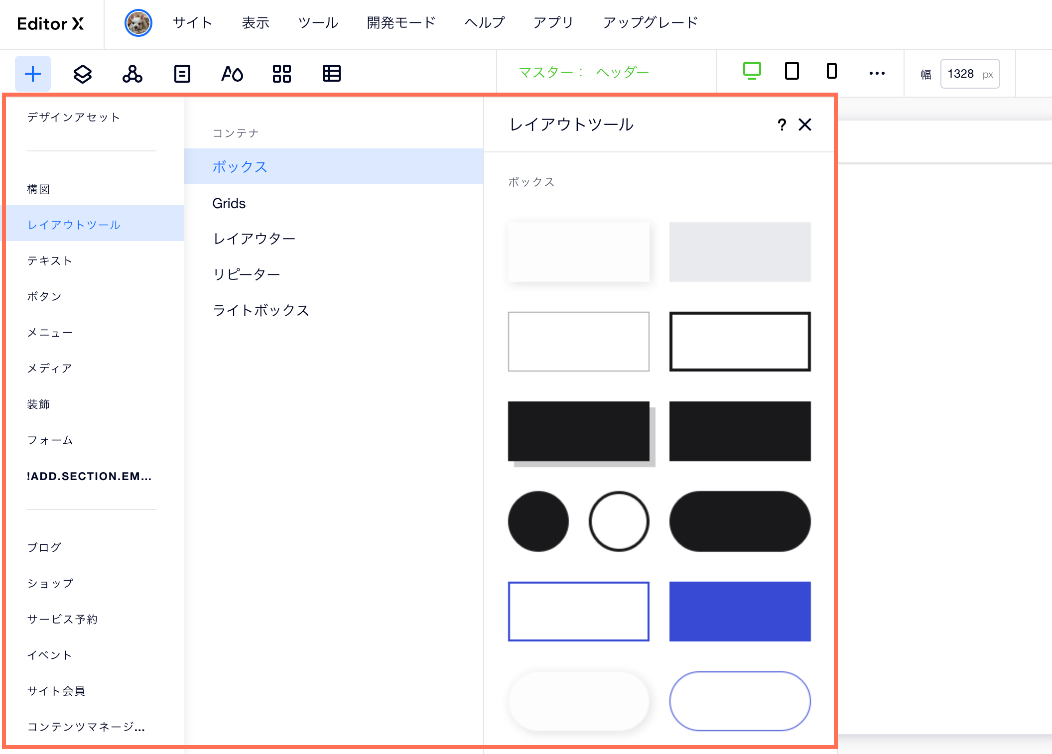1052x754 pixels.
Task: Select デザインアセット in the add panel
Action: [x=74, y=117]
